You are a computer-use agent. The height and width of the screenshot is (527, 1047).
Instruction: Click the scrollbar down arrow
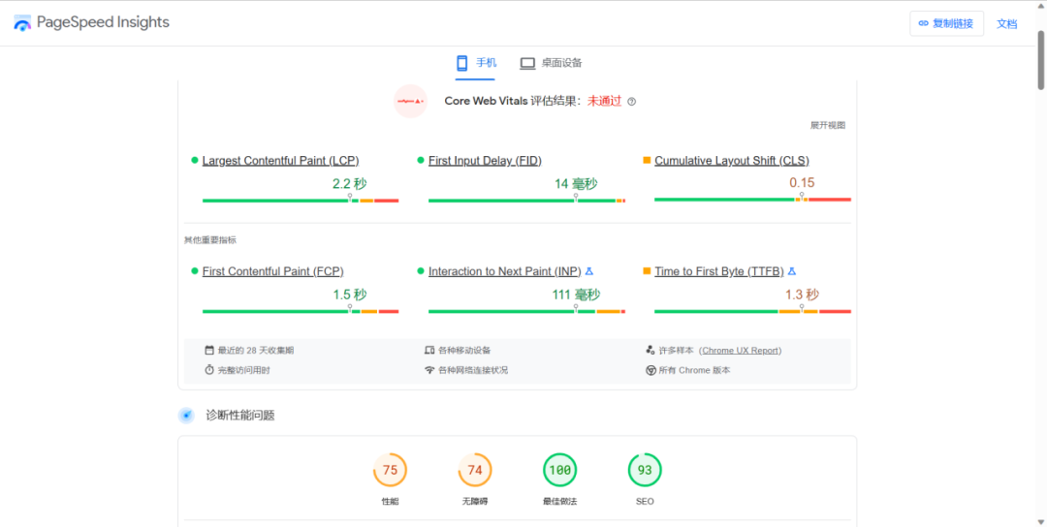coord(1040,521)
